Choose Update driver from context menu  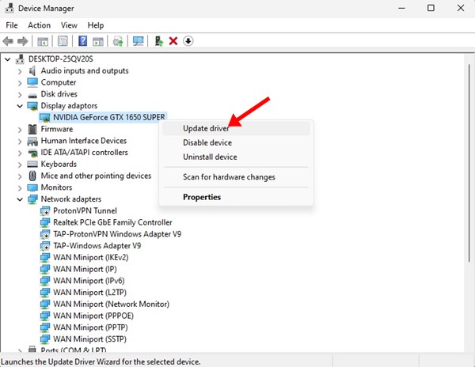pyautogui.click(x=206, y=128)
